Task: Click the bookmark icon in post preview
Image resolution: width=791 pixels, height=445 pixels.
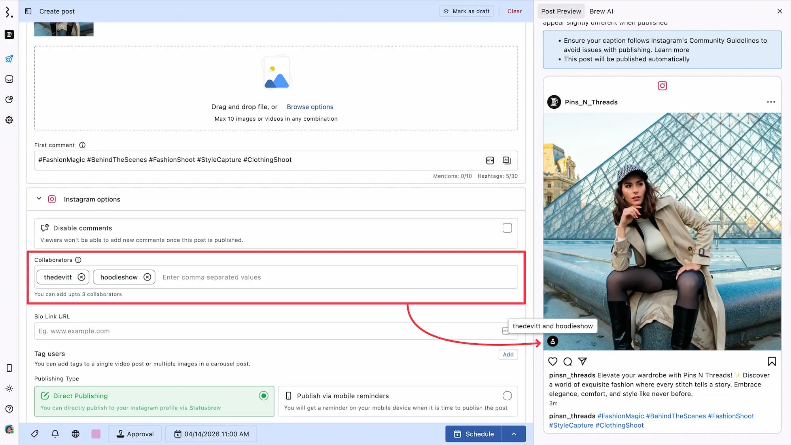Action: (772, 361)
